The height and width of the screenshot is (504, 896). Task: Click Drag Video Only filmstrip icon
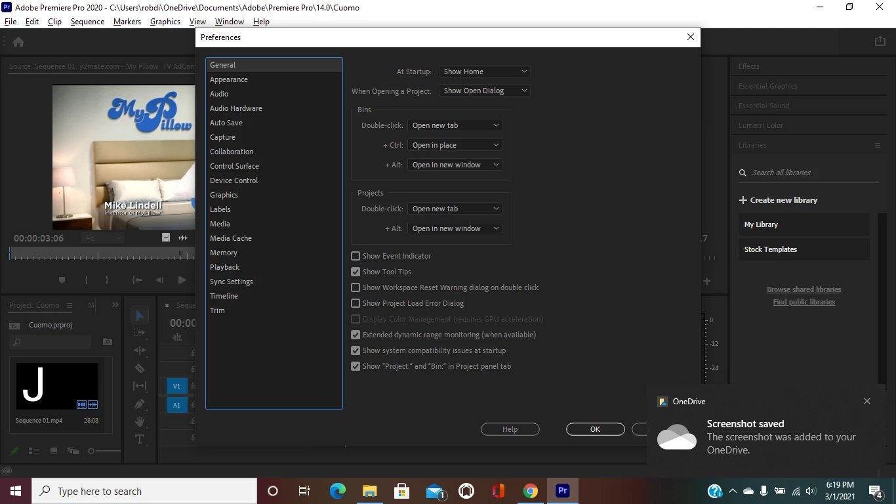166,238
